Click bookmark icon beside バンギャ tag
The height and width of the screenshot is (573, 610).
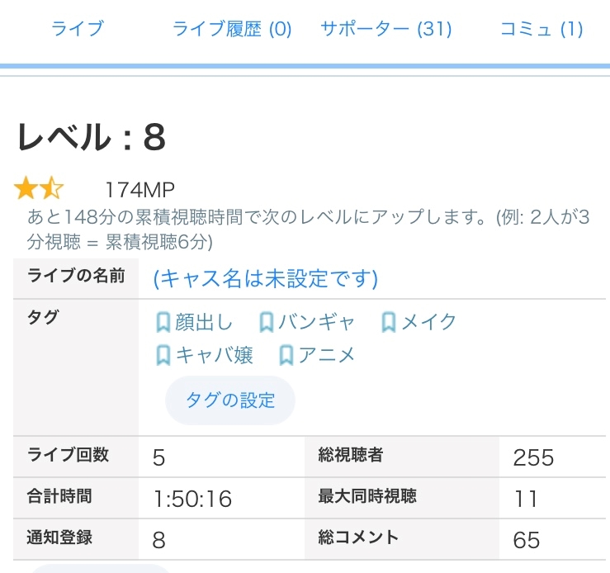[267, 323]
